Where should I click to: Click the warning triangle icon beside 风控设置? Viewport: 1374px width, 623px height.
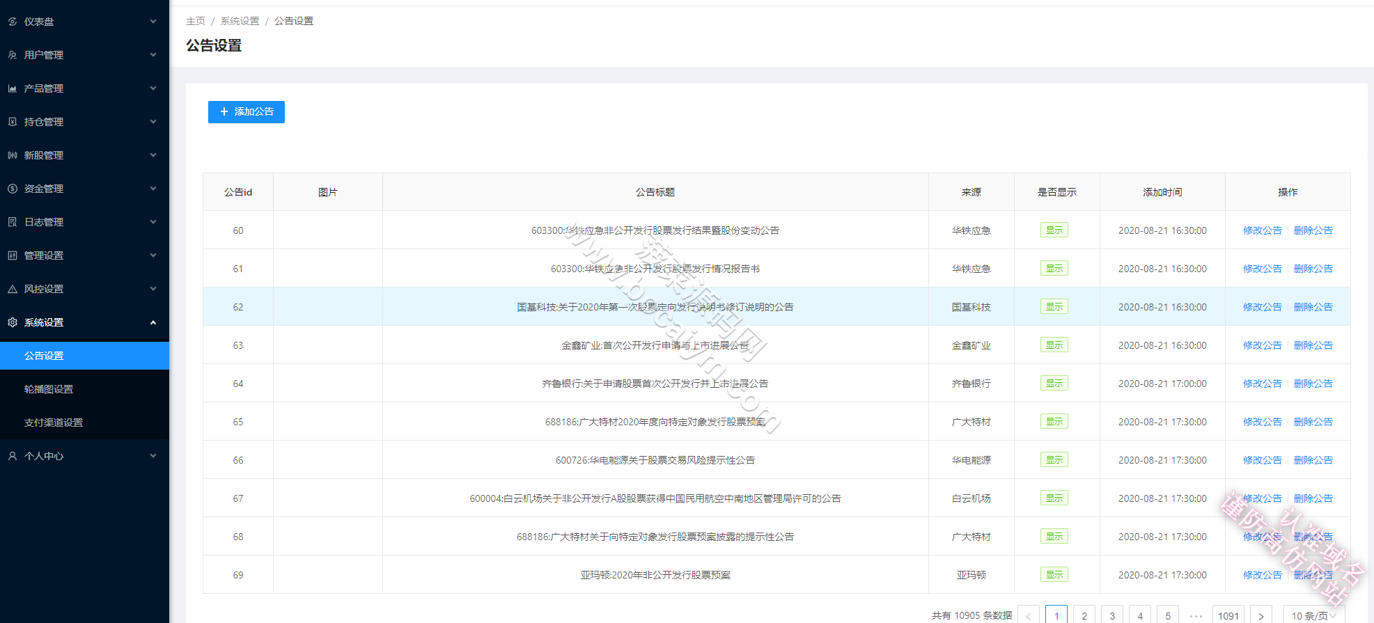click(13, 289)
